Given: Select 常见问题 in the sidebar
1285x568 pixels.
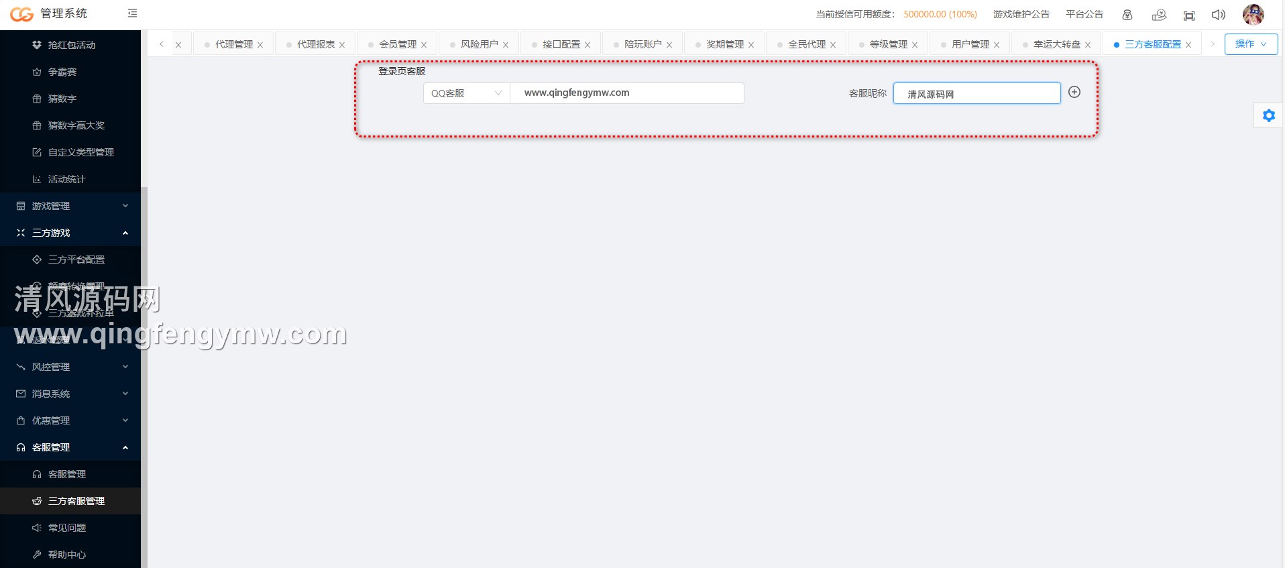Looking at the screenshot, I should point(67,528).
